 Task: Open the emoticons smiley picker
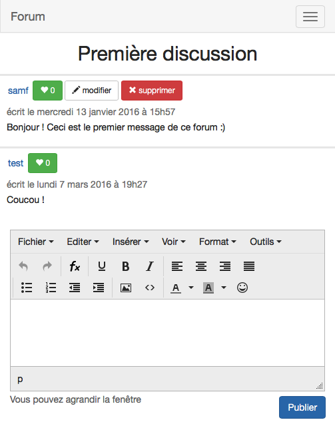(242, 288)
